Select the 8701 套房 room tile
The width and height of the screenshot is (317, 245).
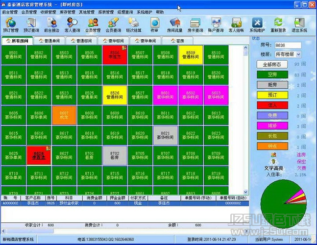coord(89,155)
